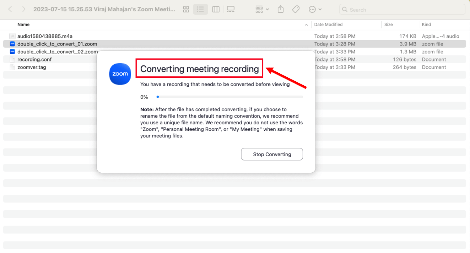Image resolution: width=470 pixels, height=253 pixels.
Task: Select file recording.conf
Action: pos(34,60)
